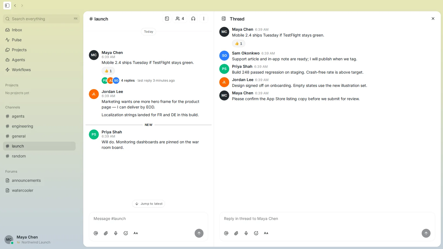
Task: Click the Reply in thread input
Action: point(327,219)
